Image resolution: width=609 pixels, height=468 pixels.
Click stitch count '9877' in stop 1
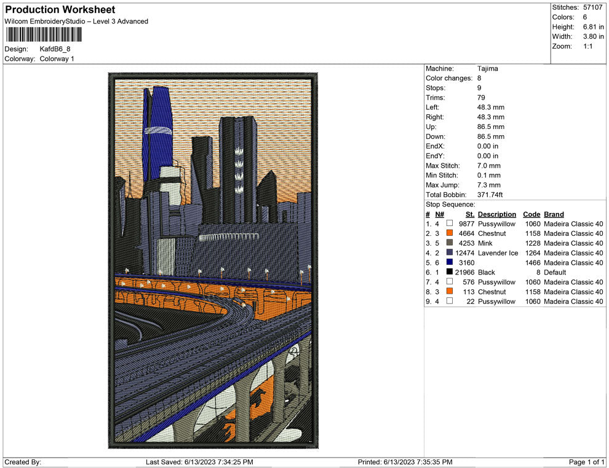pyautogui.click(x=466, y=224)
